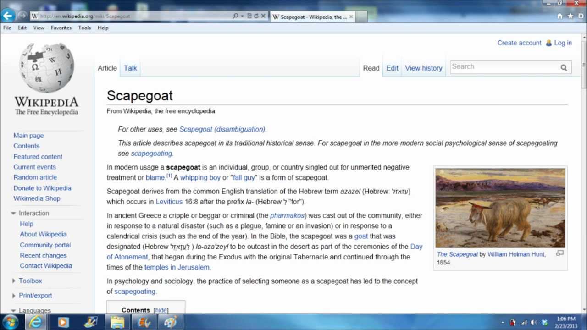Click the Create account link

point(520,43)
